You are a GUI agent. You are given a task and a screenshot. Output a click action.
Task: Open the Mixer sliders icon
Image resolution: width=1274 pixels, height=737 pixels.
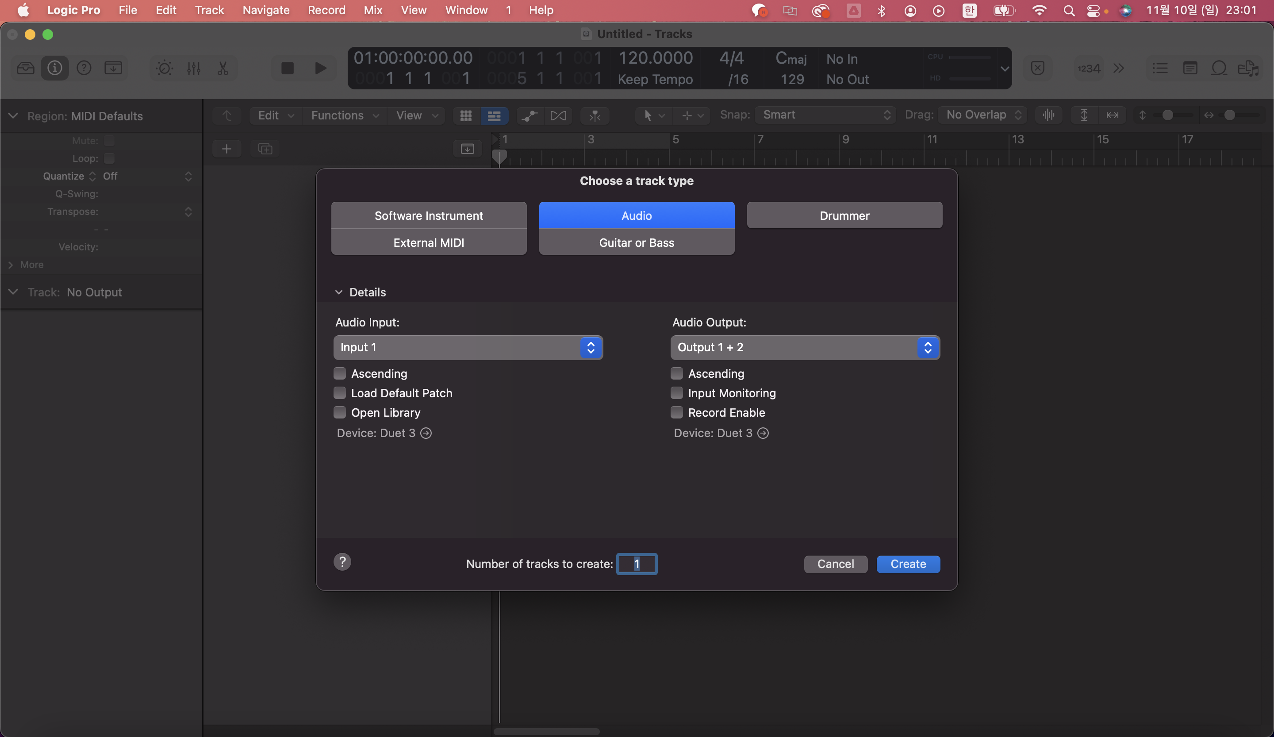coord(194,68)
